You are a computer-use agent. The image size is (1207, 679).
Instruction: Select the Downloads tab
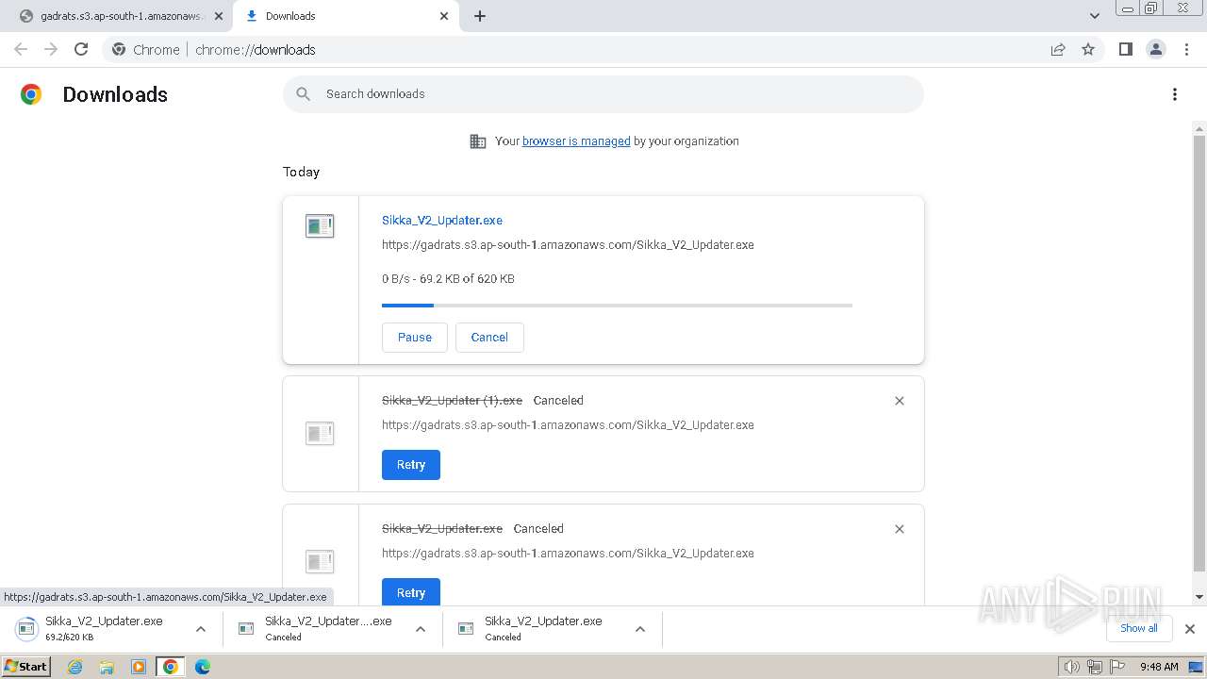tap(346, 16)
